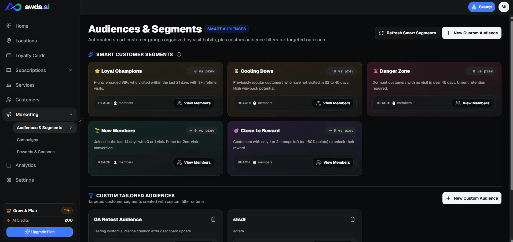The width and height of the screenshot is (513, 242).
Task: Click the Close to Reward target icon
Action: (236, 131)
